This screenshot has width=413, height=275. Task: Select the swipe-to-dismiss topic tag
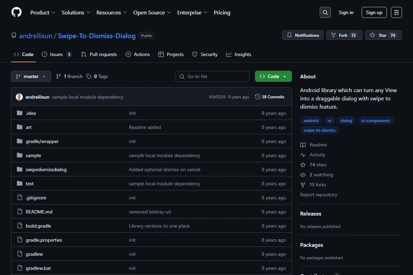[x=320, y=130]
